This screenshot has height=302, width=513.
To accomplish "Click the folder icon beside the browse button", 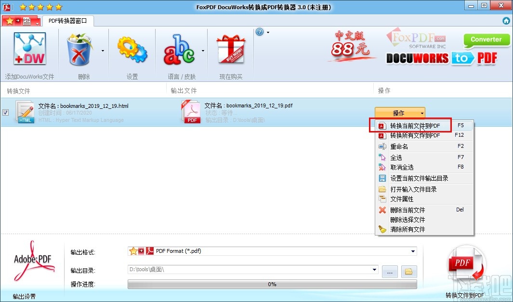I will 408,271.
